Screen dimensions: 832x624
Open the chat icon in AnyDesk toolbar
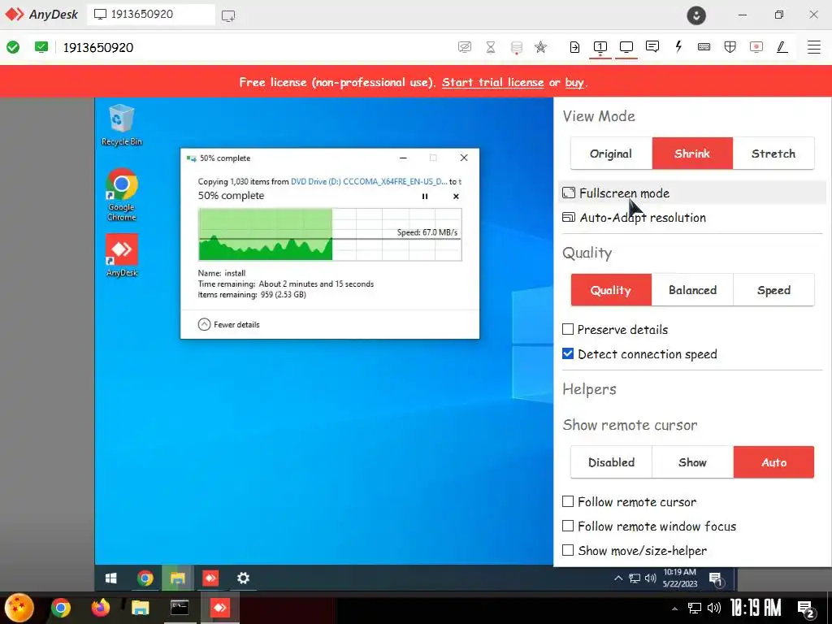pos(652,46)
